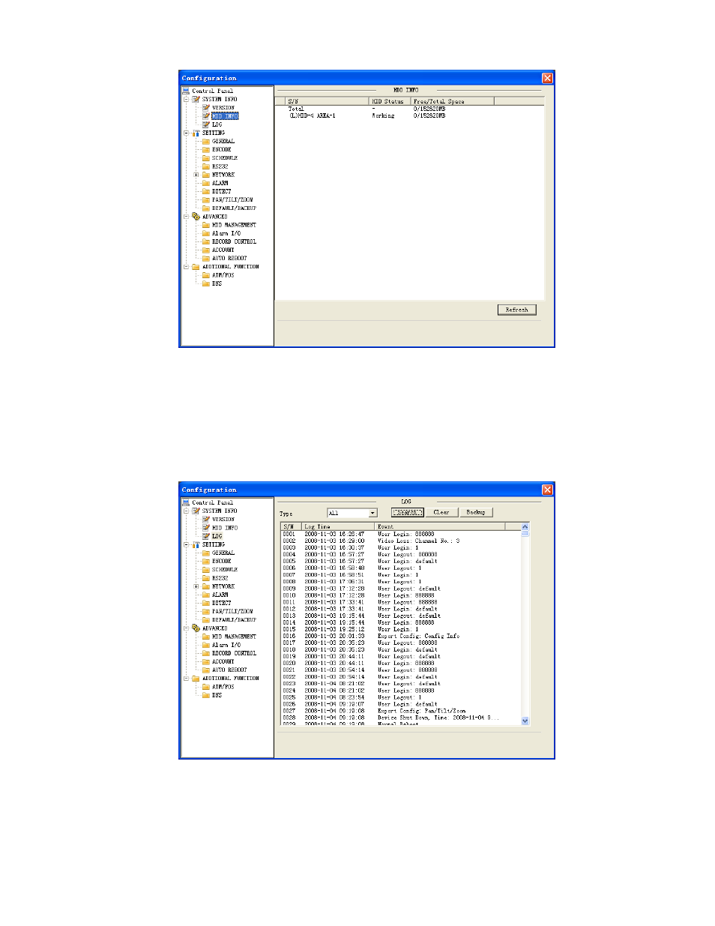The width and height of the screenshot is (715, 926).
Task: Click SETTING icon in the LOG window tree
Action: tap(196, 544)
